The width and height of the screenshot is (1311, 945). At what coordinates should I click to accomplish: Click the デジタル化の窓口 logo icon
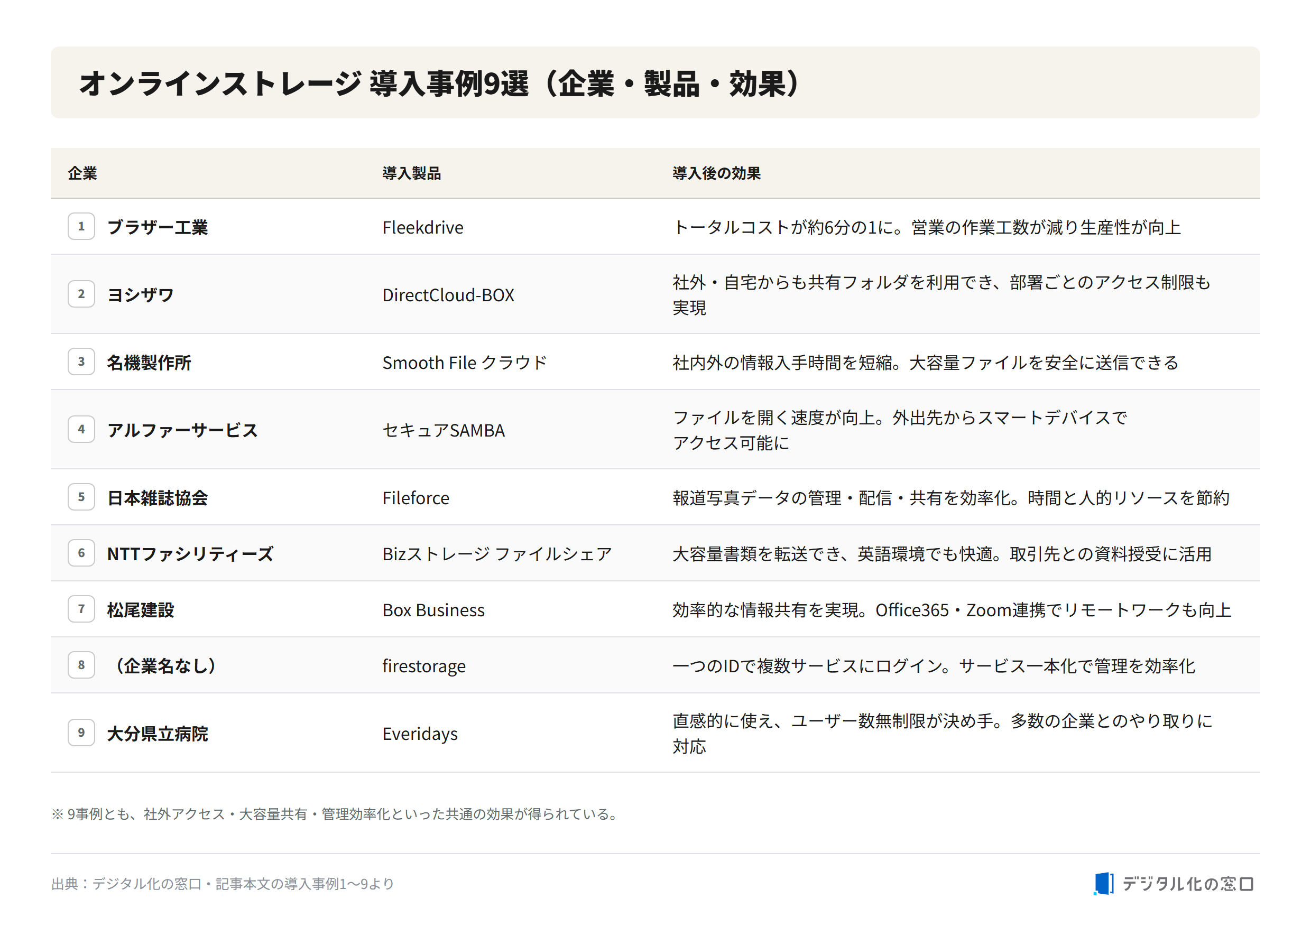click(x=1103, y=884)
